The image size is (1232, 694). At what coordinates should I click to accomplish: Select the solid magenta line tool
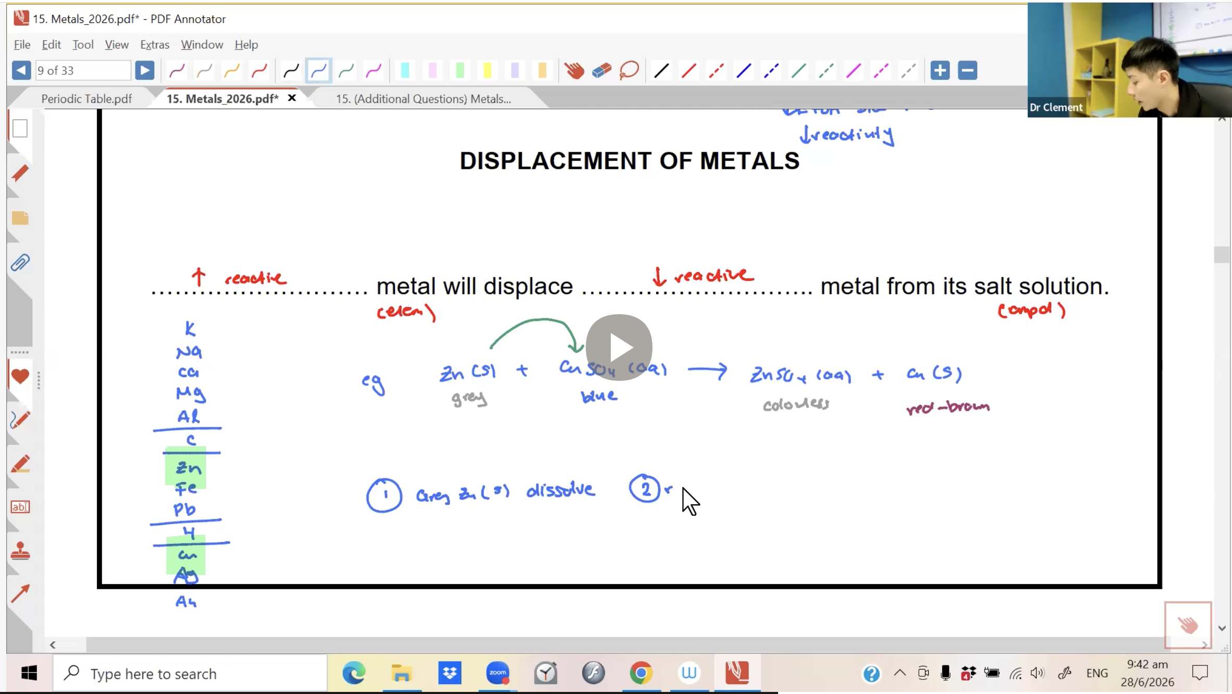pyautogui.click(x=854, y=70)
